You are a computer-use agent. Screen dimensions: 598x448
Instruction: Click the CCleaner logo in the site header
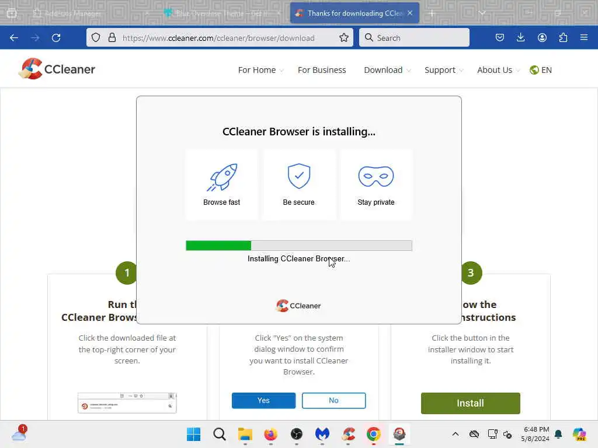point(57,69)
